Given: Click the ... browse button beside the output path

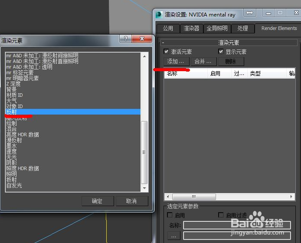Looking at the screenshot, I should point(174,236).
